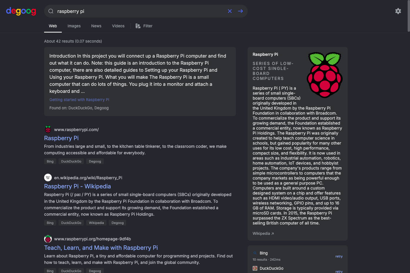Viewport: 410px width, 273px height.
Task: Click the Wikipedia favicon icon
Action: click(48, 177)
